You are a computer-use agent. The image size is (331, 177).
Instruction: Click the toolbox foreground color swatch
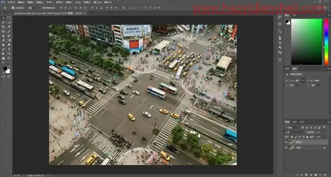point(5,68)
